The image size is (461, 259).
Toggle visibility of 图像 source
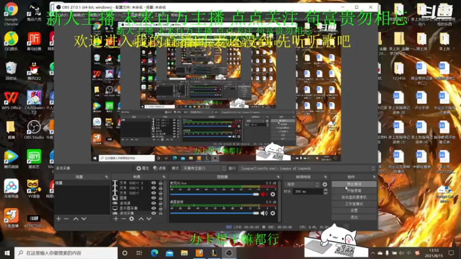pos(153,198)
